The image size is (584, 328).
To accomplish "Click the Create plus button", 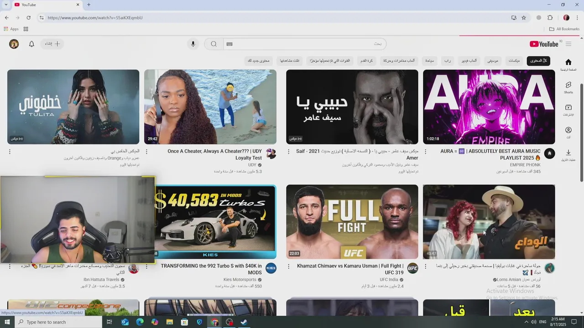I will [x=52, y=44].
